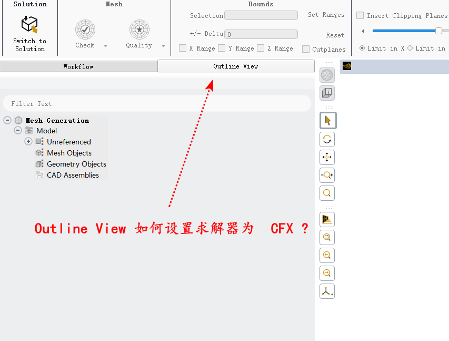This screenshot has height=341, width=449.
Task: Toggle the Cutplanes checkbox
Action: (305, 49)
